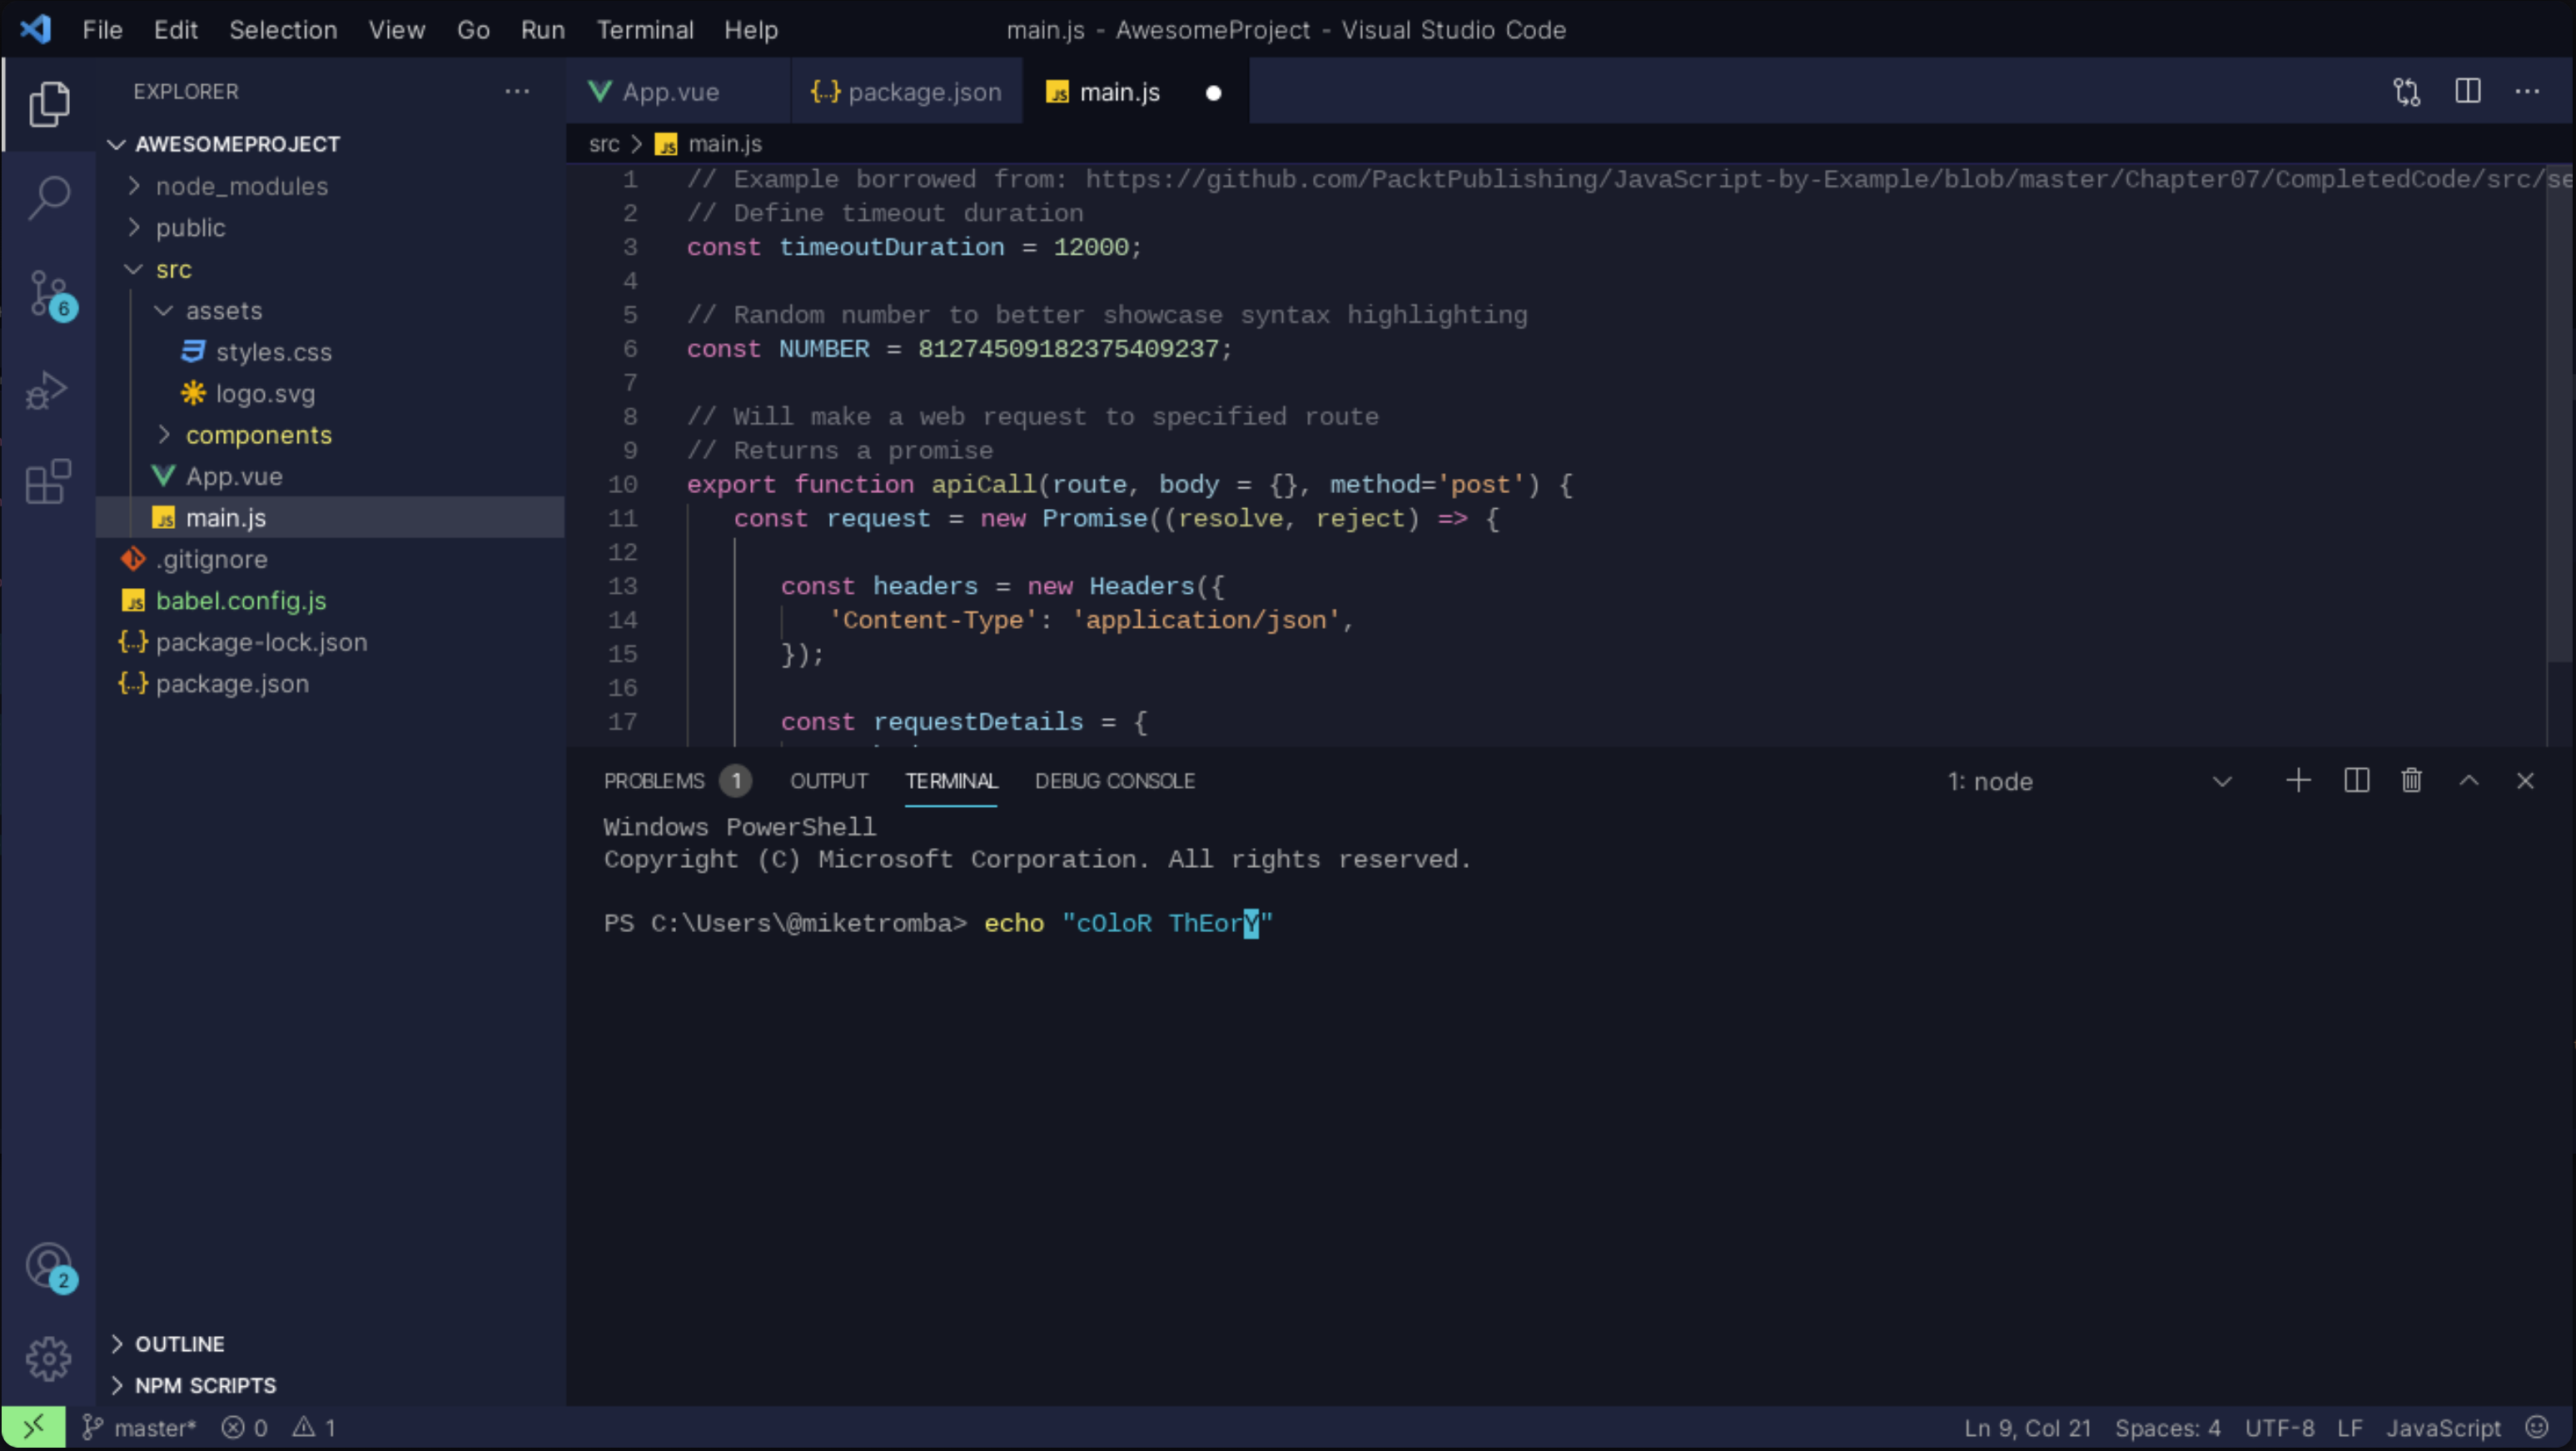Split the editor to the right
This screenshot has height=1451, width=2576.
[x=2467, y=92]
